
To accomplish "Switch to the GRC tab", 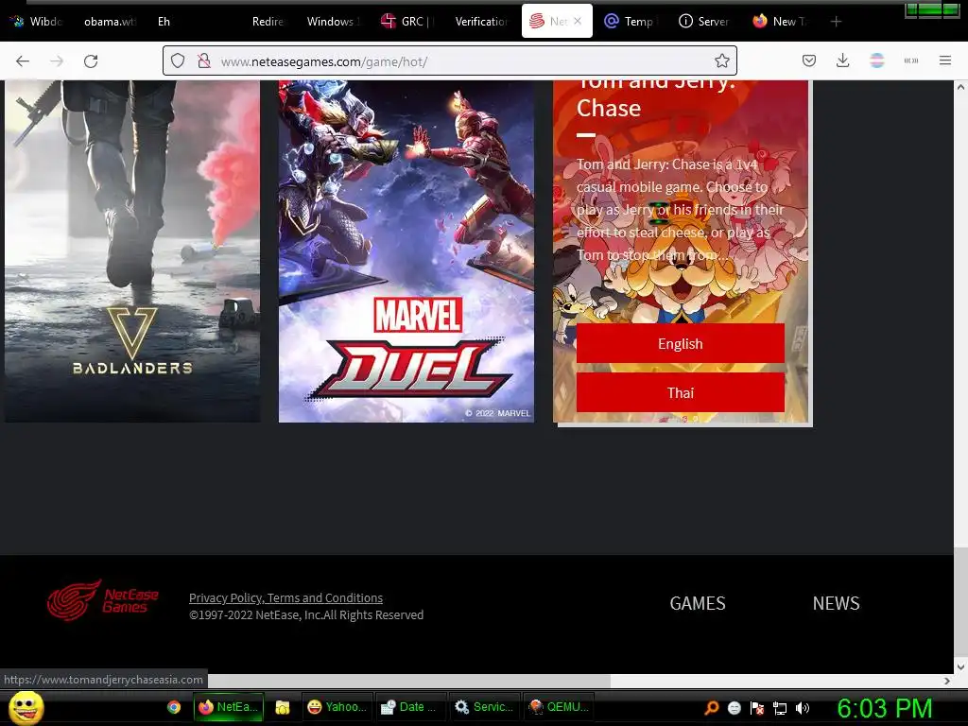I will pos(406,22).
